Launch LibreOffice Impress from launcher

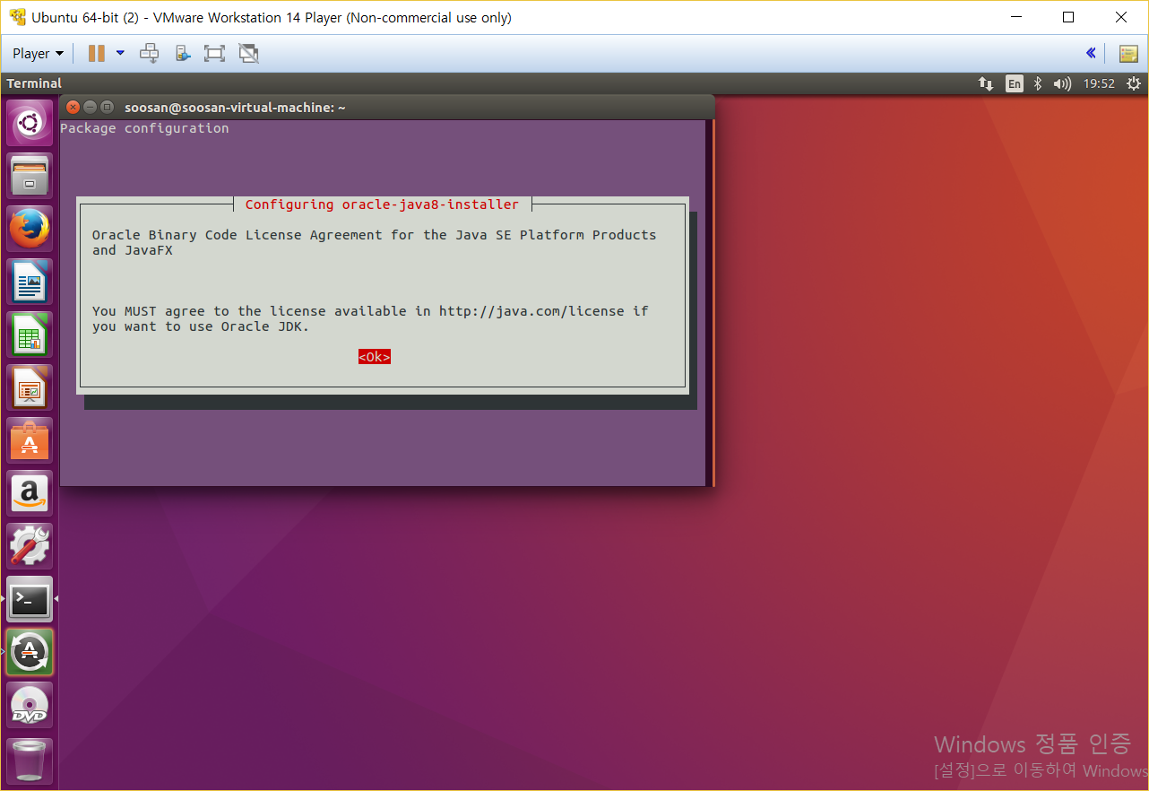30,387
